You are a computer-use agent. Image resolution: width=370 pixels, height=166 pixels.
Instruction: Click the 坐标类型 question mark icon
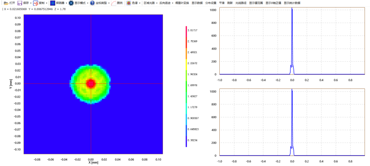[92, 3]
